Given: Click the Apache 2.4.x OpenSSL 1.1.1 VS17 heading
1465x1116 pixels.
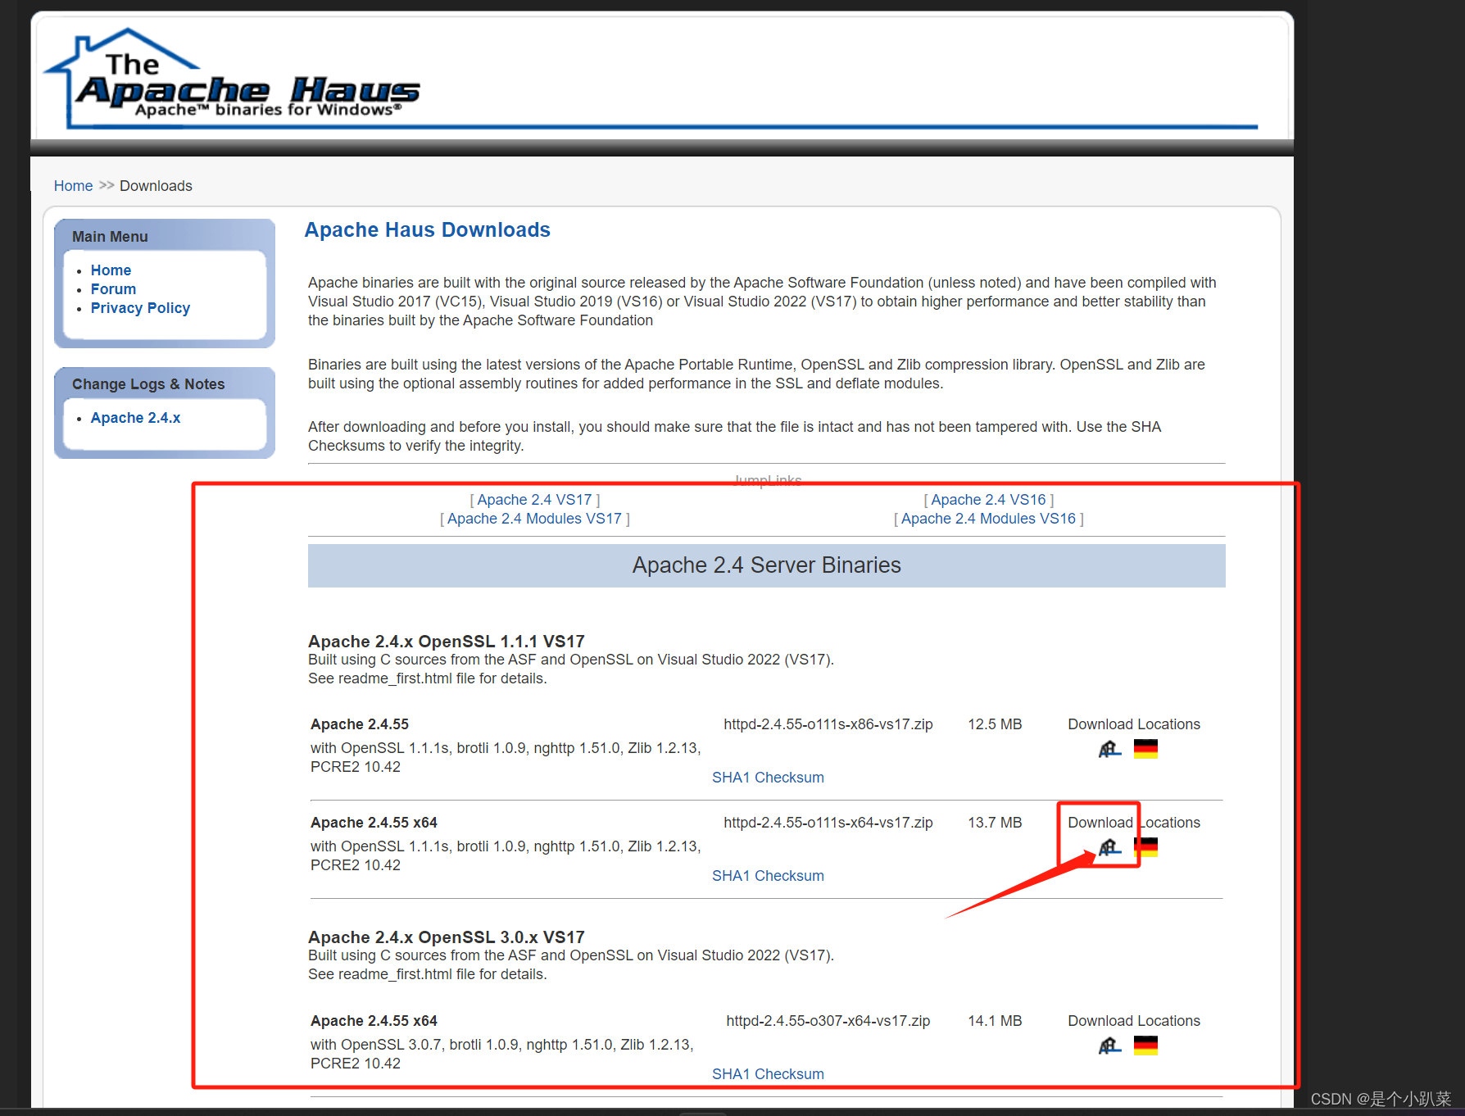Looking at the screenshot, I should (x=447, y=642).
